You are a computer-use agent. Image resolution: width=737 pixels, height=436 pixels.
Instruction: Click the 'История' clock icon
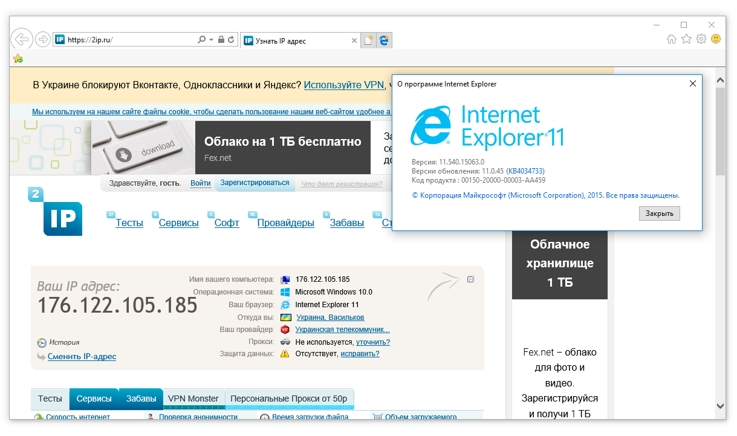click(x=42, y=342)
